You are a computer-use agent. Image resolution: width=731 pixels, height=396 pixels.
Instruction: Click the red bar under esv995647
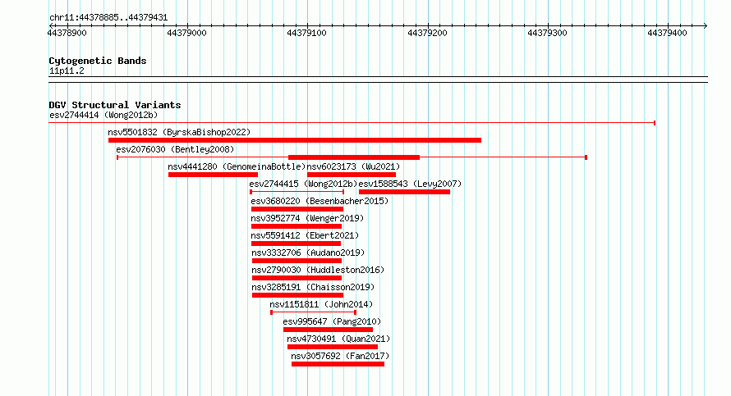coord(328,330)
